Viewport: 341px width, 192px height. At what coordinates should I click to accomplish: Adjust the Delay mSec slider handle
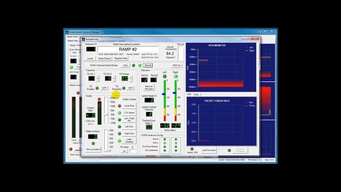[x=105, y=151]
